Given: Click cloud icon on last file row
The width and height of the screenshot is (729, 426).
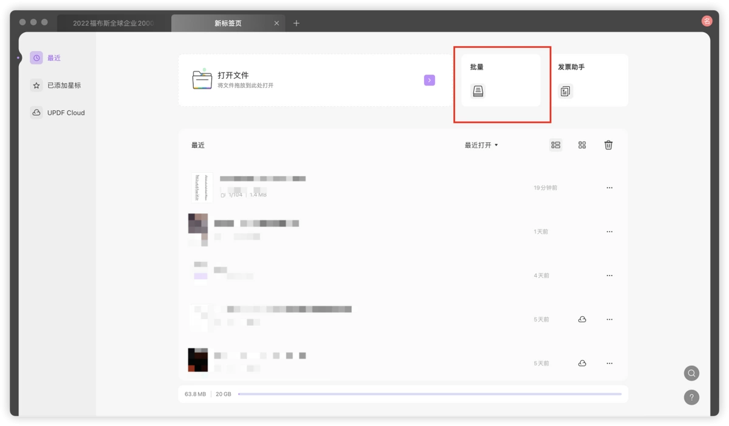Looking at the screenshot, I should [582, 363].
